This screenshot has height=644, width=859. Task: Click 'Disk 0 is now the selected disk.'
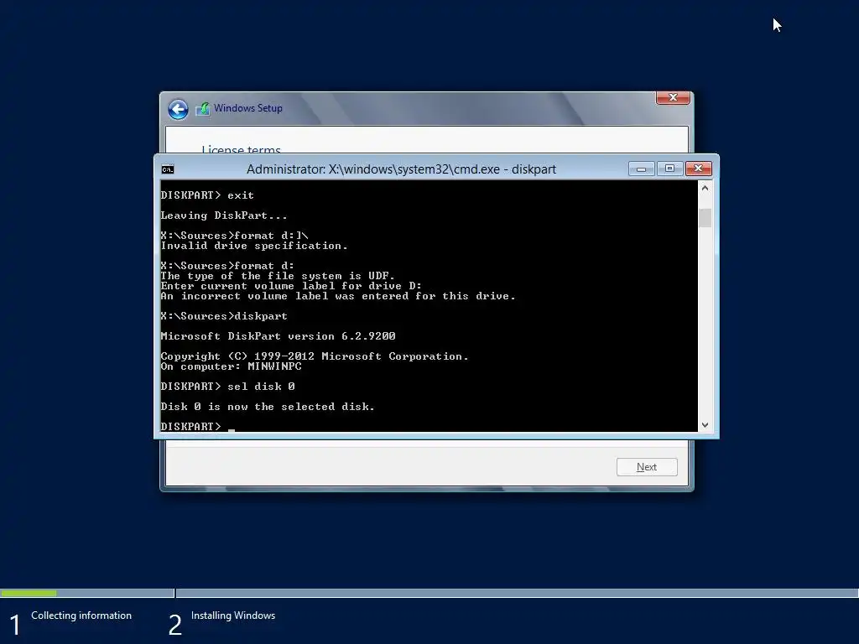pos(268,407)
